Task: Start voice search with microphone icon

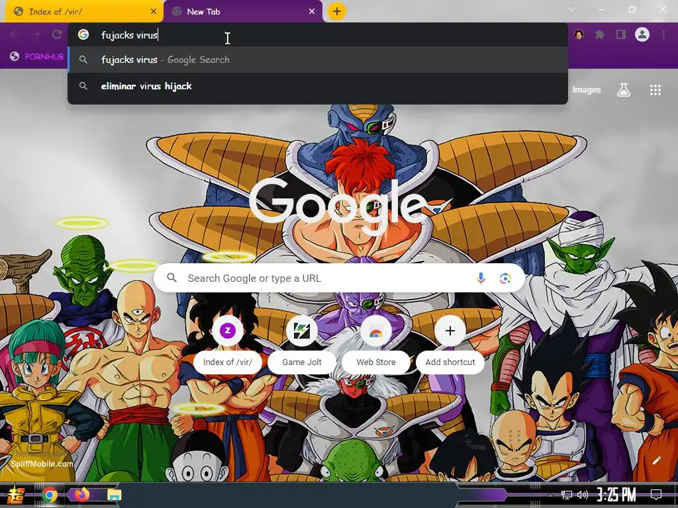Action: point(481,278)
